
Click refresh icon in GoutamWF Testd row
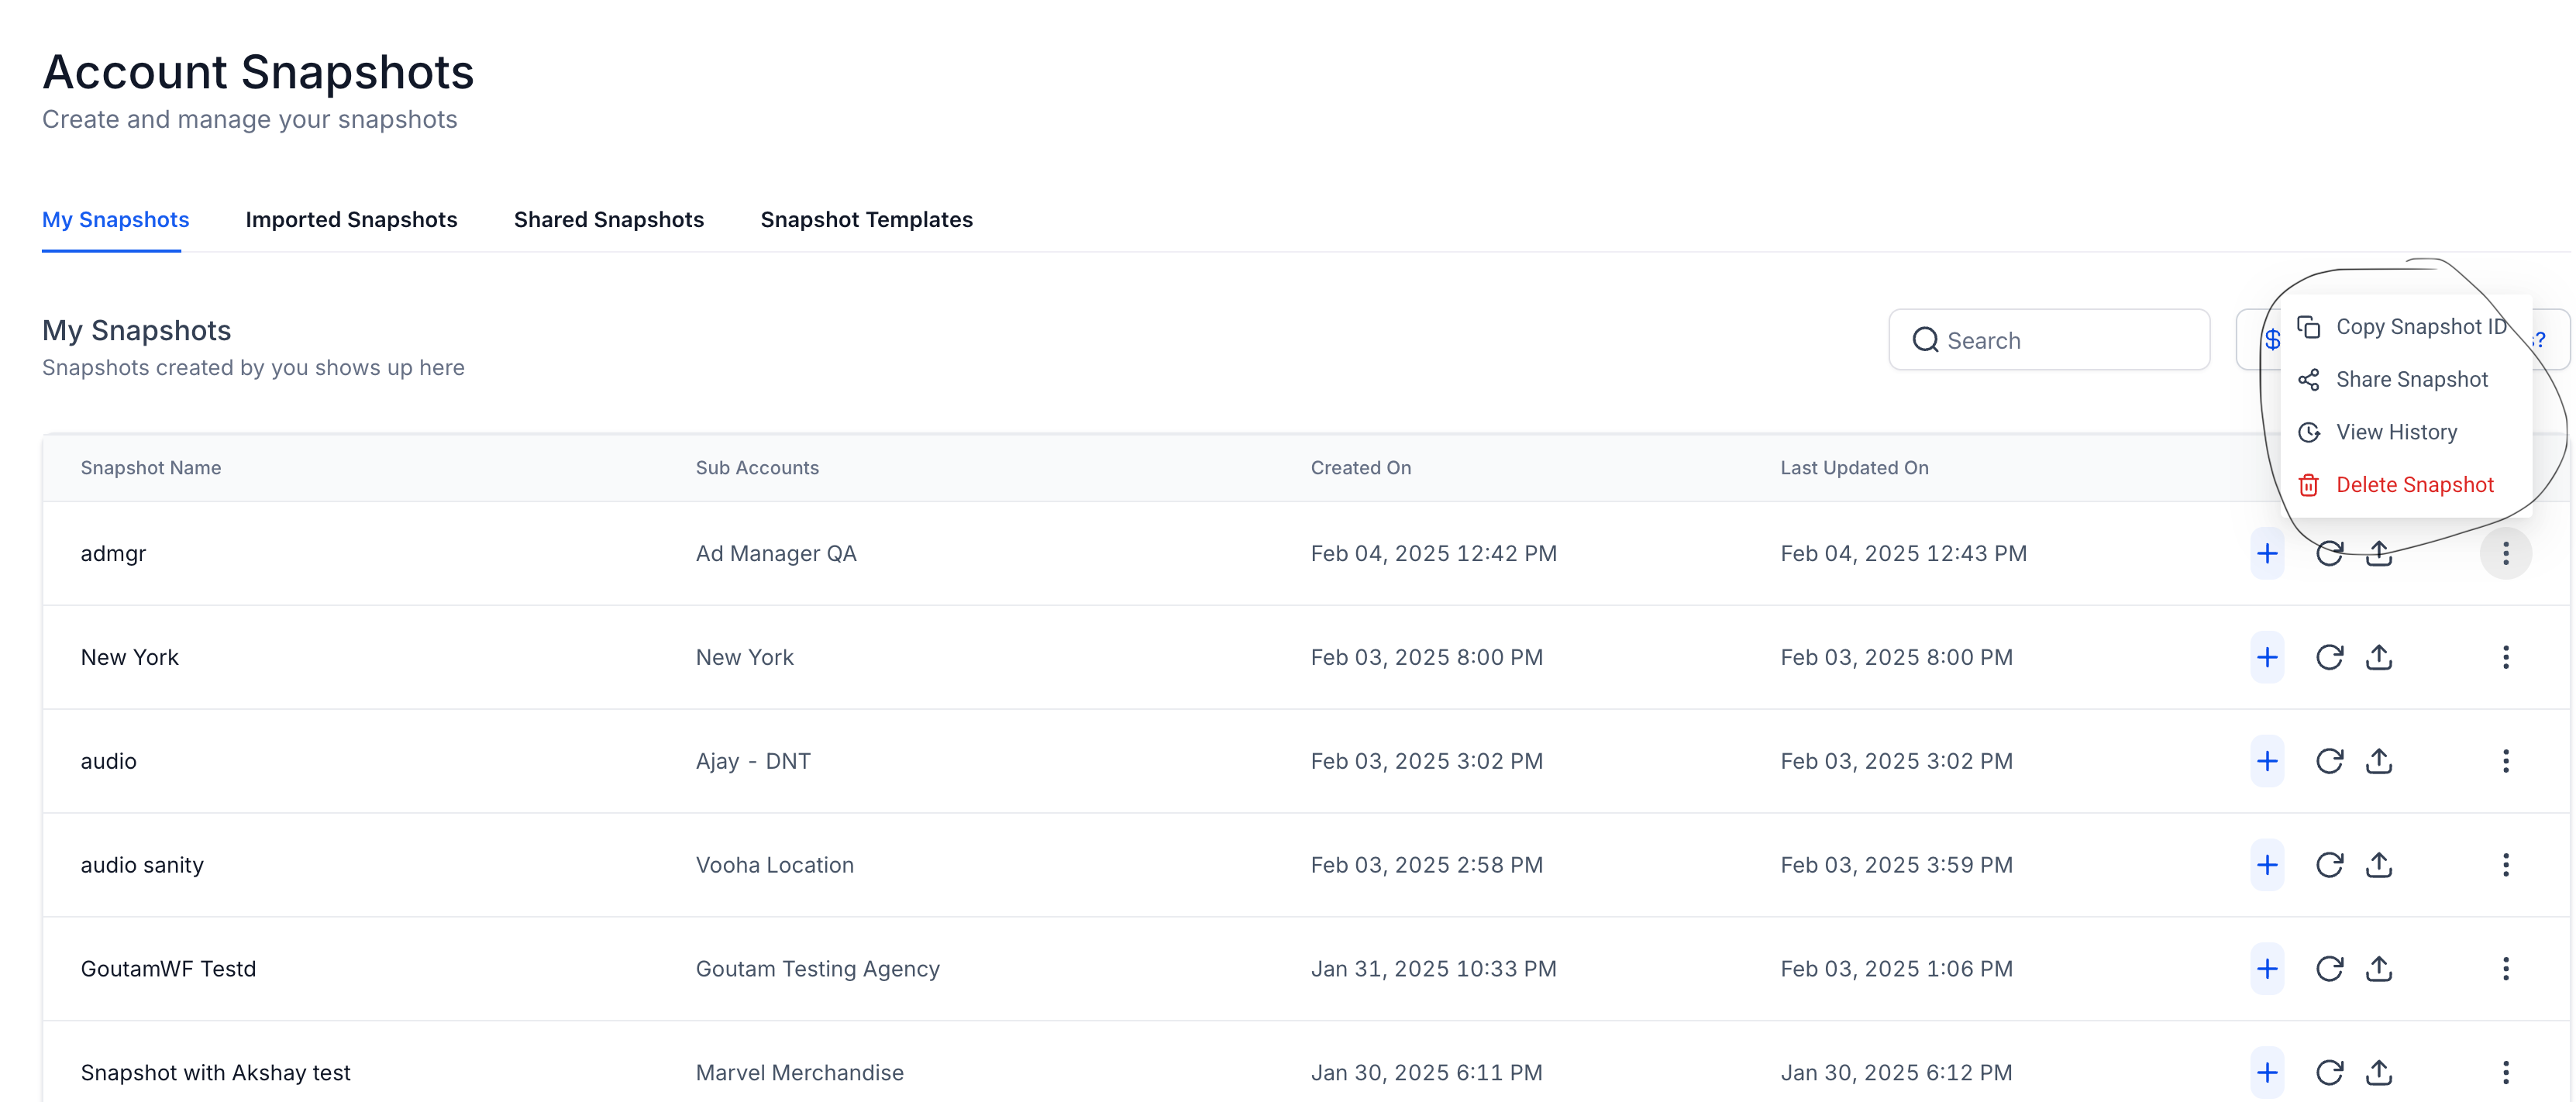point(2329,969)
